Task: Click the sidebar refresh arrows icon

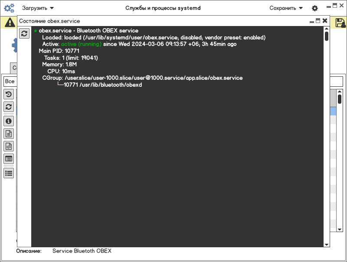Action: pos(9,107)
